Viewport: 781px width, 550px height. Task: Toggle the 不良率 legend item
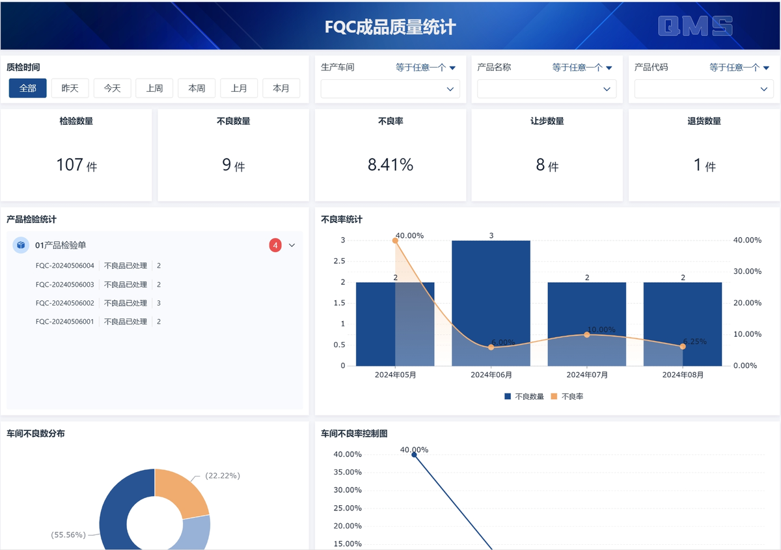567,396
